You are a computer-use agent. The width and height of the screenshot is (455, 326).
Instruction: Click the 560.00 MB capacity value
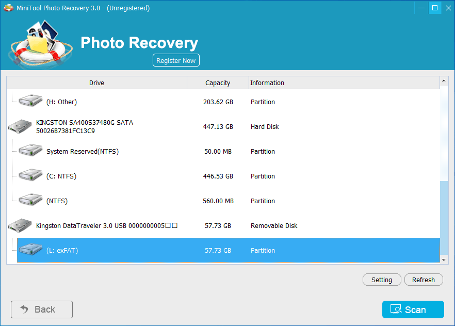point(218,201)
